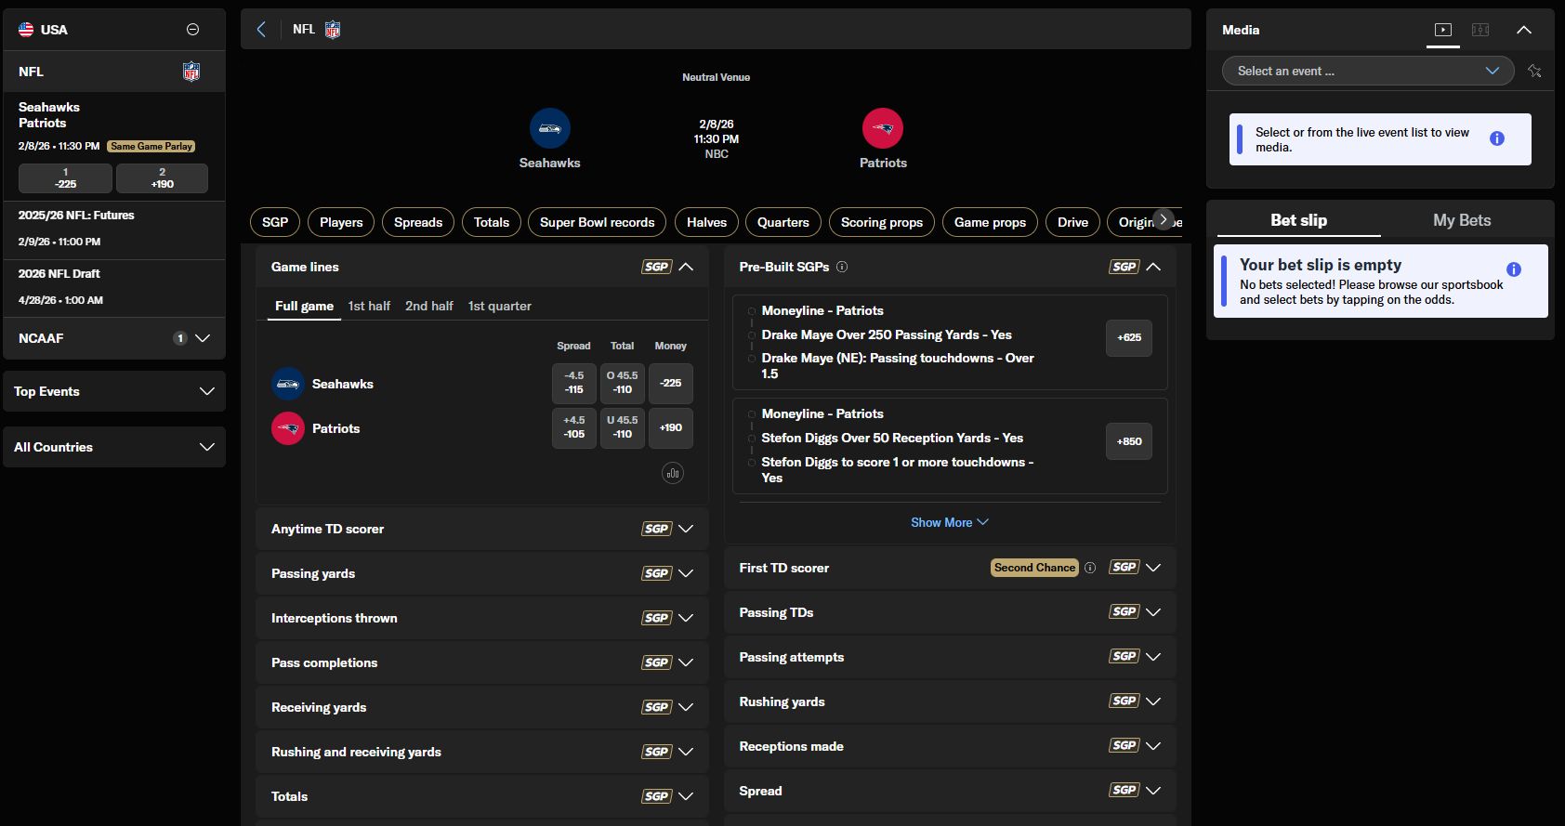1565x826 pixels.
Task: Expand All Countries in sidebar
Action: (x=114, y=447)
